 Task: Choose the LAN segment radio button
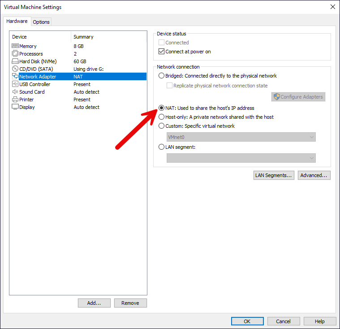[162, 147]
